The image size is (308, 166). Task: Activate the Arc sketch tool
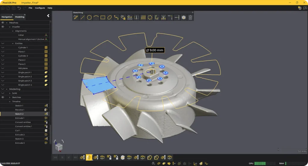(x=96, y=17)
